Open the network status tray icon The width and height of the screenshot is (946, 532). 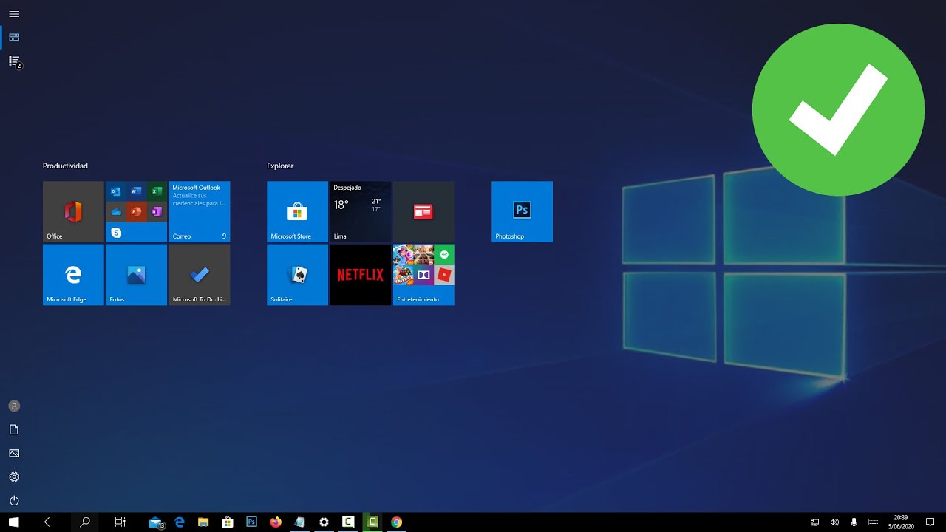pyautogui.click(x=815, y=522)
